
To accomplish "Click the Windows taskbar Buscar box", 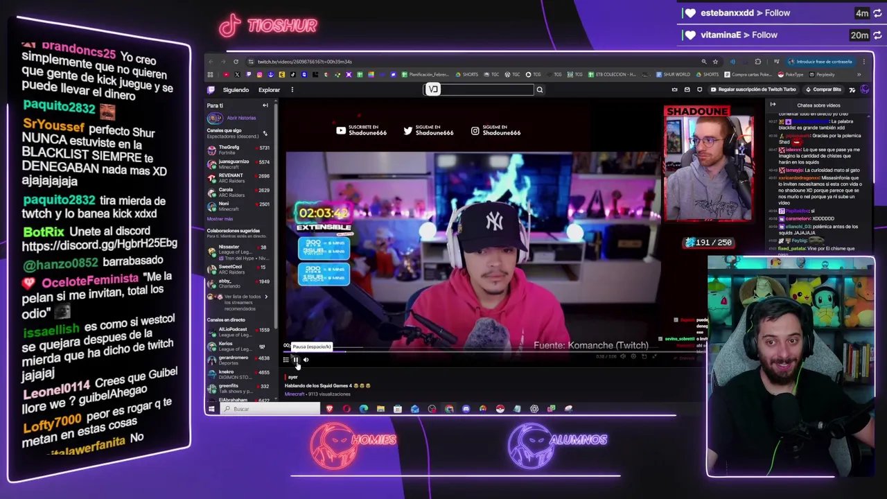I will point(270,409).
